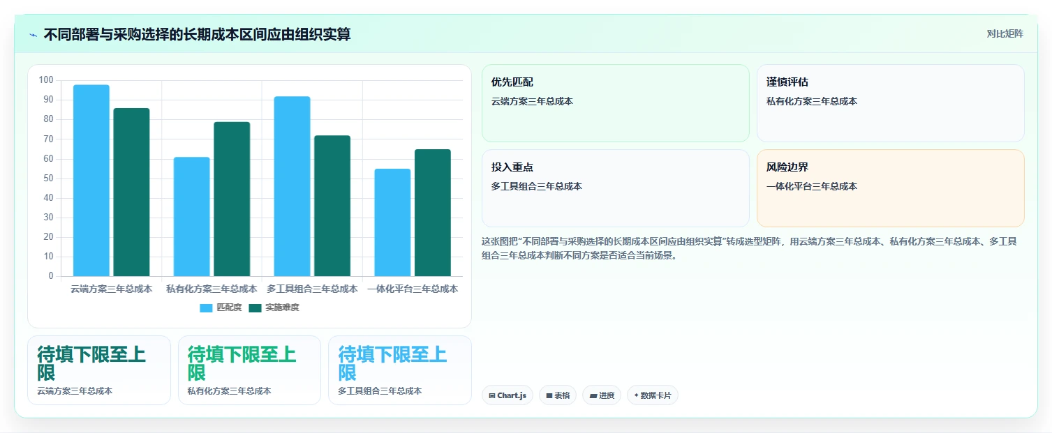Select the Chart.js tag chip
The width and height of the screenshot is (1052, 433).
click(508, 395)
